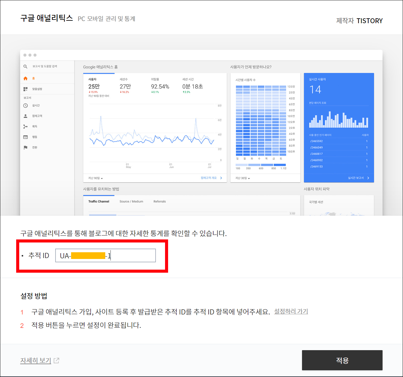Click the TISTORY creator name
The height and width of the screenshot is (377, 403).
(x=369, y=21)
